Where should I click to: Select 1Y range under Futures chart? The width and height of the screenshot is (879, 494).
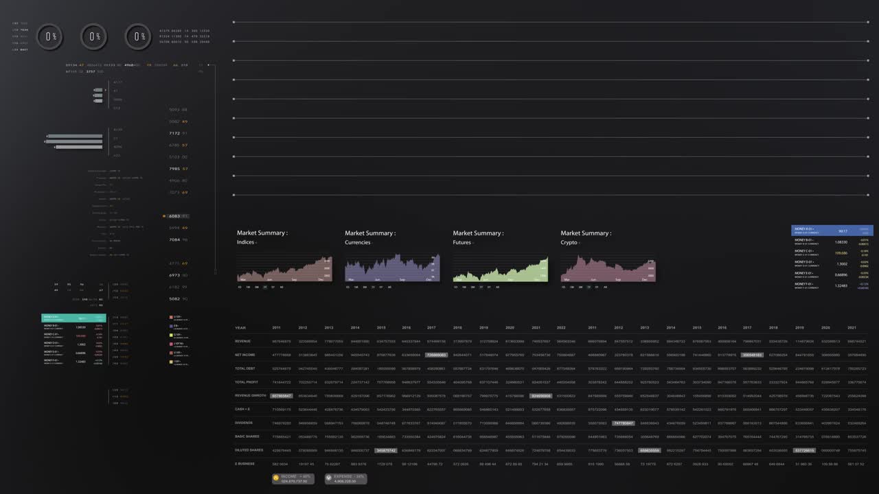pyautogui.click(x=481, y=287)
